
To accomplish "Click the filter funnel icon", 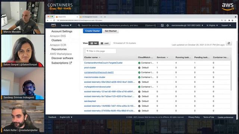I will point(87,51).
